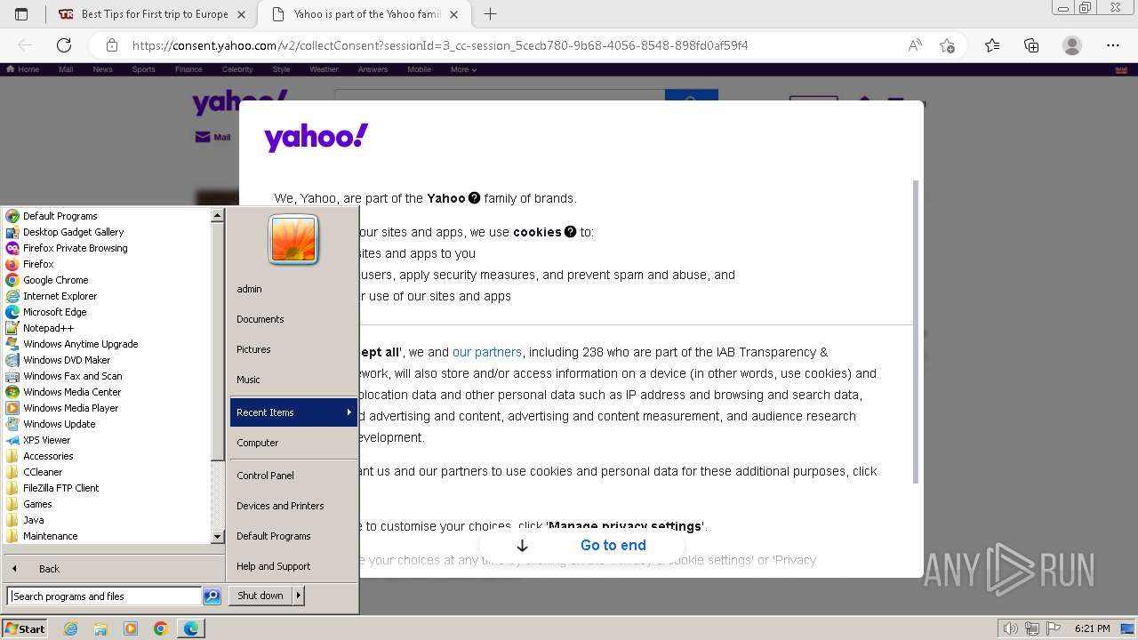Click the help icon next to Yahoo
Screen dimensions: 1138x640
[x=475, y=198]
